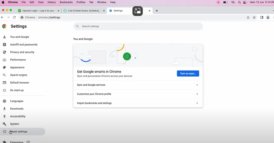Viewport: 274px width, 143px height.
Task: Open the Edit menu
Action: click(32, 2)
